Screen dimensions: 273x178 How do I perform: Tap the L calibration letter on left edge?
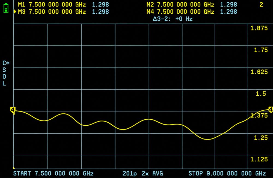coord(4,83)
